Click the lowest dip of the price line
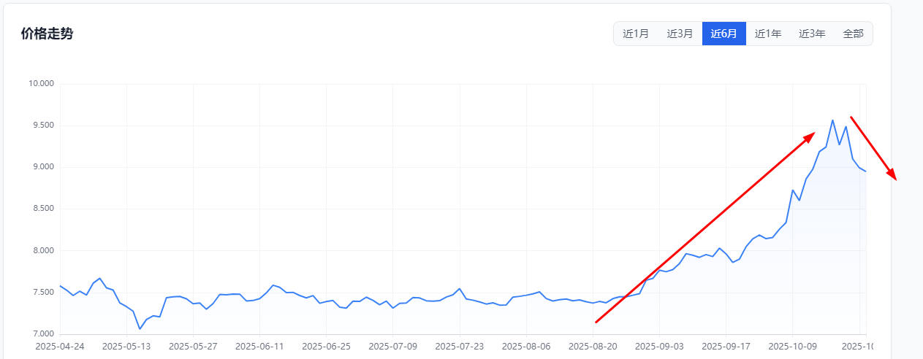 click(140, 328)
